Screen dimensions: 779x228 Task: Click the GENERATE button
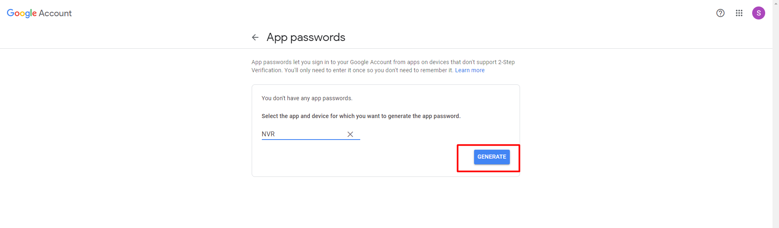(x=492, y=157)
